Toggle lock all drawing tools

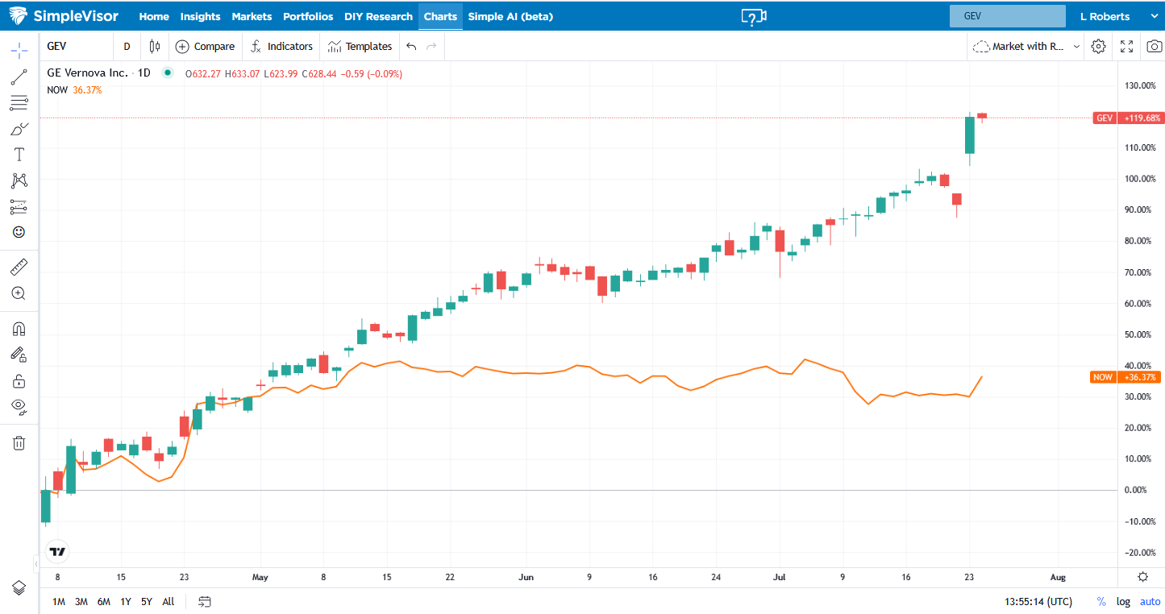tap(19, 380)
